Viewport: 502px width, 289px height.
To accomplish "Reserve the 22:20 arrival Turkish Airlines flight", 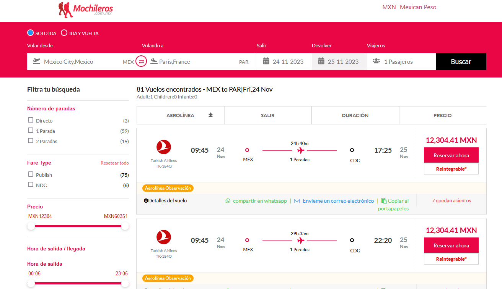I will coord(451,245).
